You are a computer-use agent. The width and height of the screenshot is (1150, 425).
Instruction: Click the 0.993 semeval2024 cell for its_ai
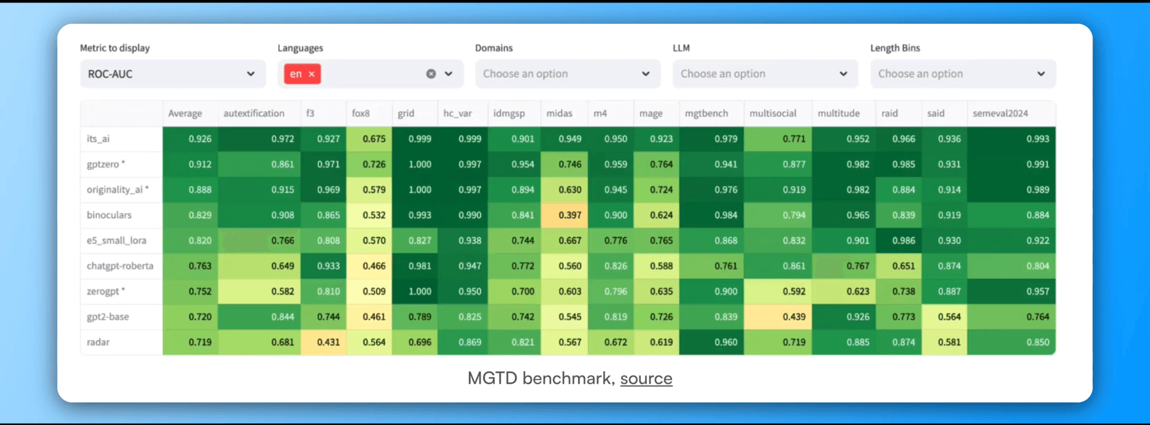coord(1011,139)
